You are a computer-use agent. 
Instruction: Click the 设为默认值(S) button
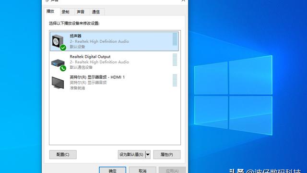click(x=131, y=155)
